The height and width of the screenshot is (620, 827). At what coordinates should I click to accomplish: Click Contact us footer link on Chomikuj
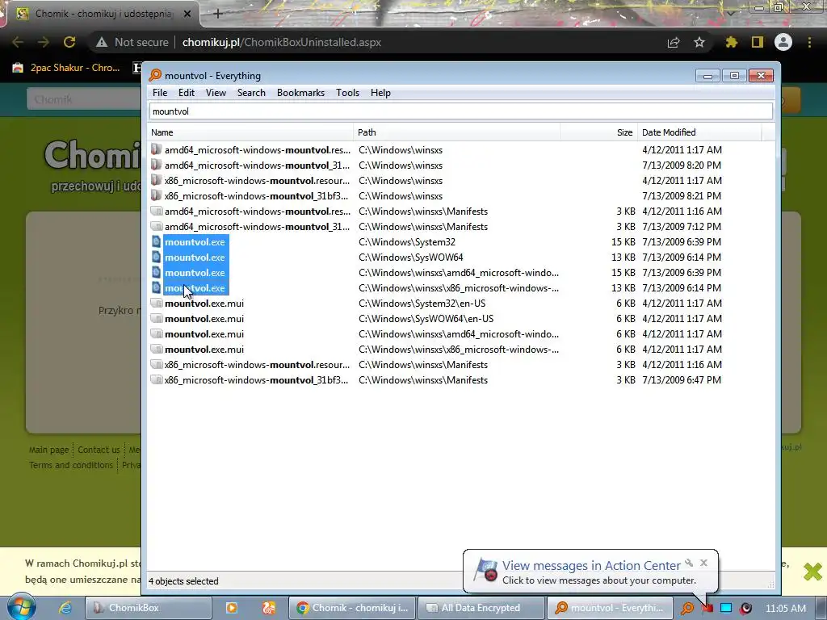99,450
